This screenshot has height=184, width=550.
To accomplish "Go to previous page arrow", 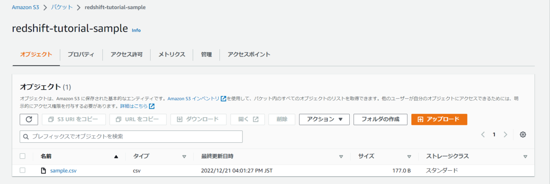I will [x=483, y=135].
